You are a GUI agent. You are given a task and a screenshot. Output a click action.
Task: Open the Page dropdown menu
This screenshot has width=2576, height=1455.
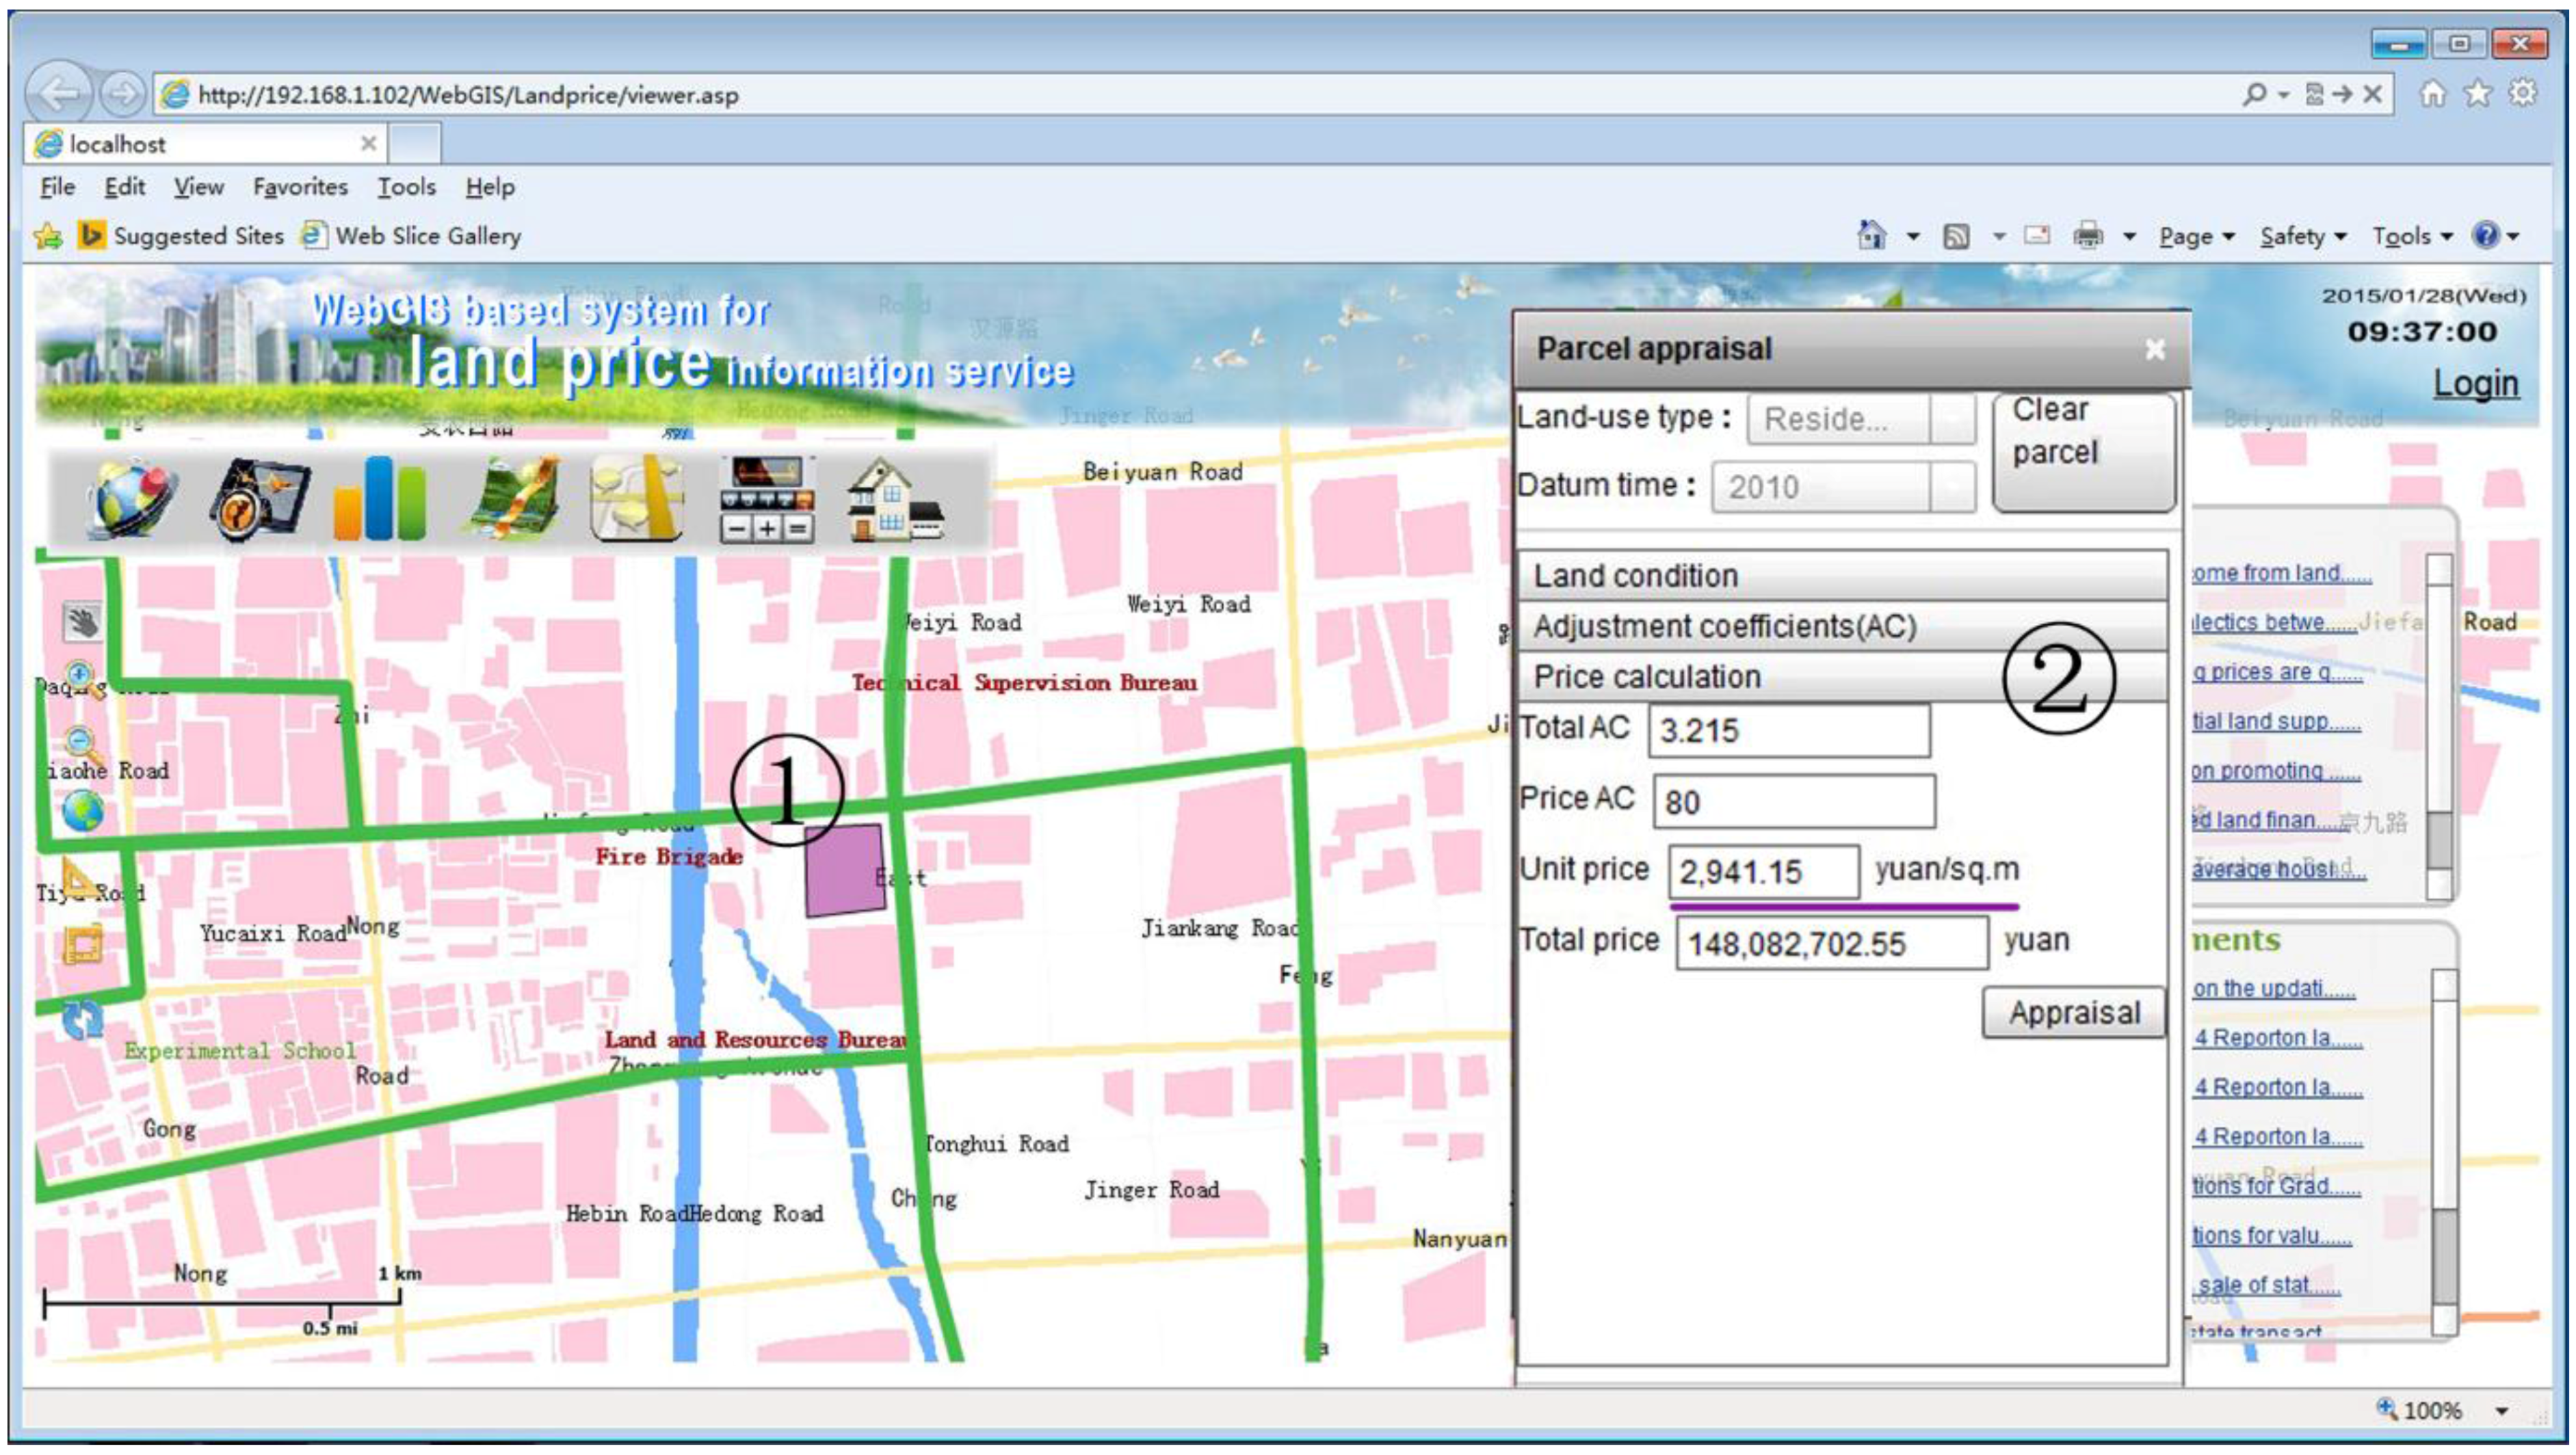tap(2196, 237)
